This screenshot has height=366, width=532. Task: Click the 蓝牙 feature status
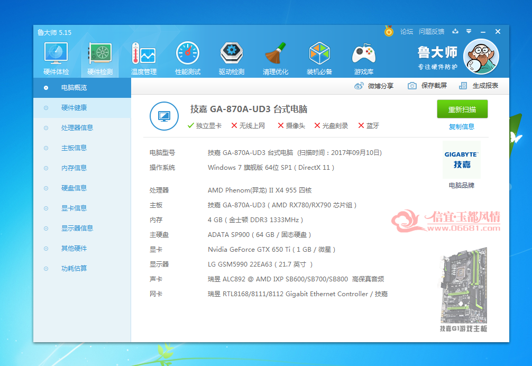[369, 125]
